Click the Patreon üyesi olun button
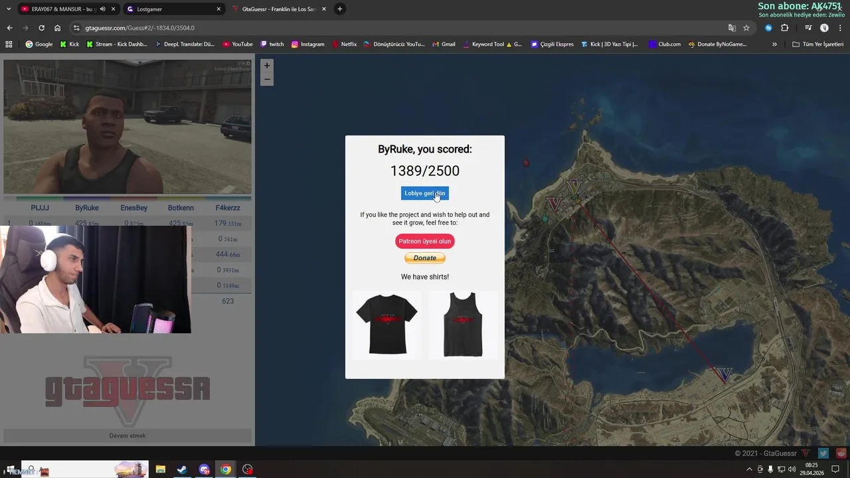Image resolution: width=850 pixels, height=478 pixels. coord(425,241)
